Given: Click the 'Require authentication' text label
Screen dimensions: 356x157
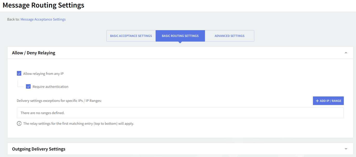Looking at the screenshot, I should point(50,87).
